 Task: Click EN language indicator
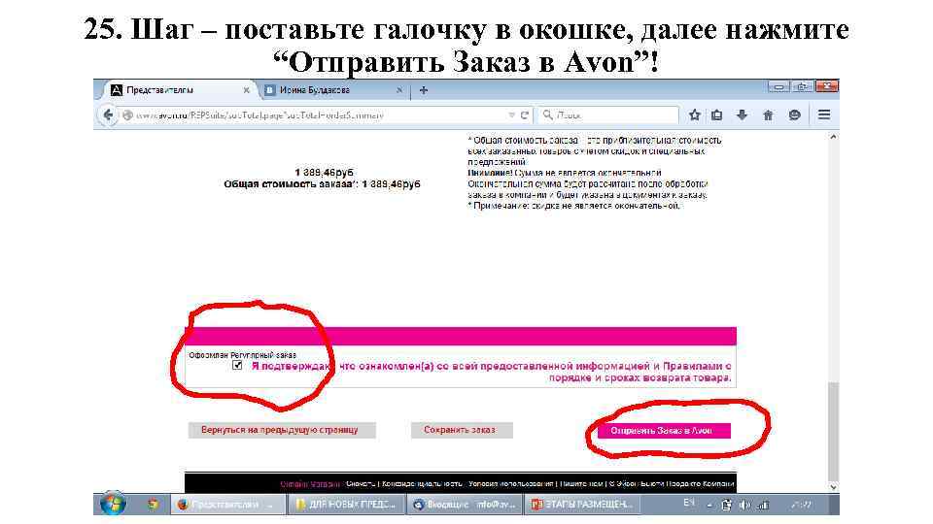point(689,504)
